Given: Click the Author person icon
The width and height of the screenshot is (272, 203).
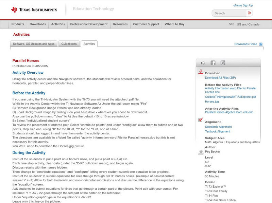Looking at the screenshot, I should point(201,152).
